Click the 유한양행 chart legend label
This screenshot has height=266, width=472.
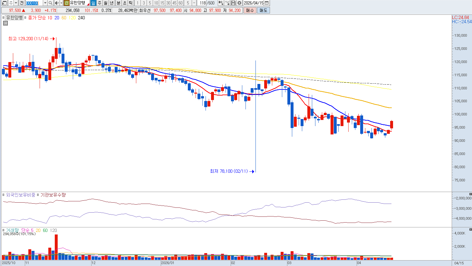[14, 18]
